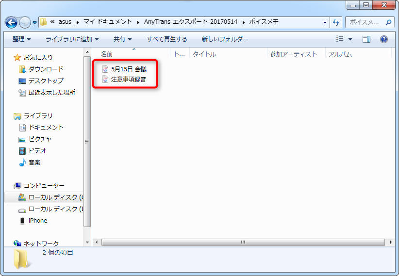Select お気に入り in the navigation pane
The width and height of the screenshot is (399, 276).
38,58
